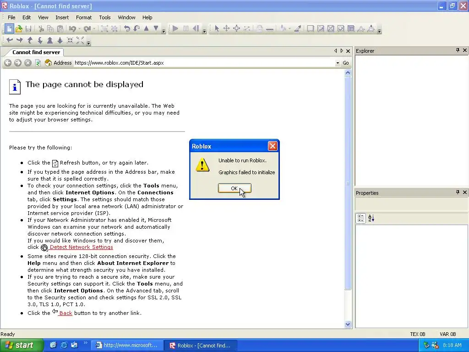Click the browser Home house icon
The height and width of the screenshot is (352, 469).
pyautogui.click(x=48, y=63)
